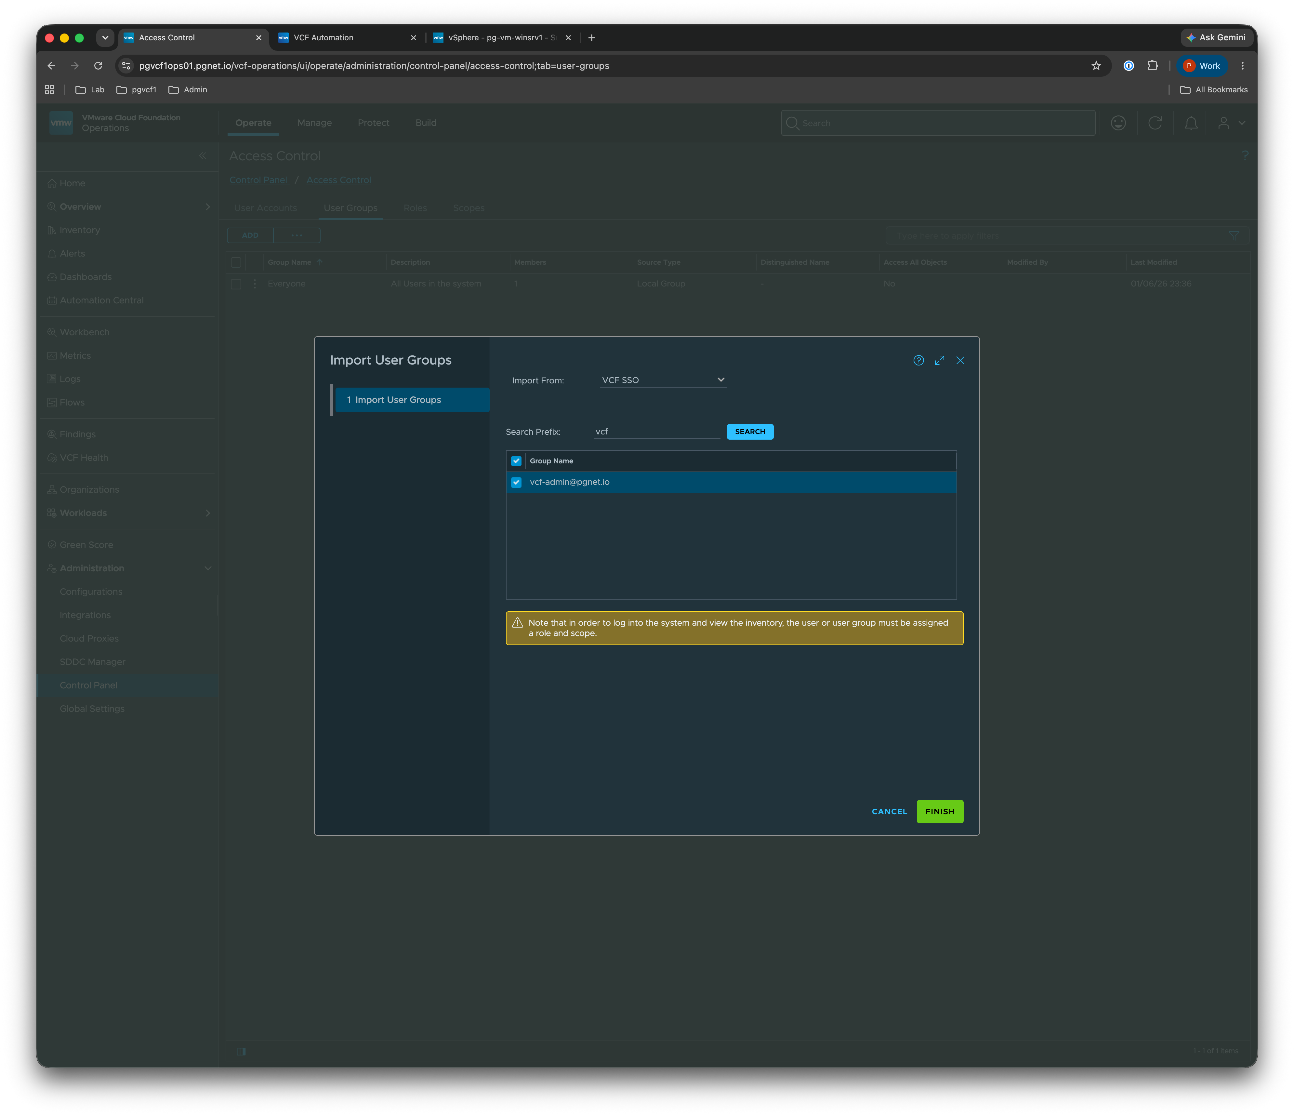Open the Roles tab
Screen dimensions: 1294x1116
tap(415, 208)
